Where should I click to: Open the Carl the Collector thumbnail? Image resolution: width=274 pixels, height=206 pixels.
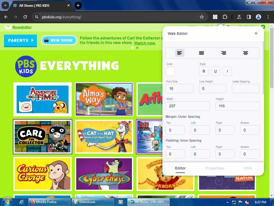(43, 137)
